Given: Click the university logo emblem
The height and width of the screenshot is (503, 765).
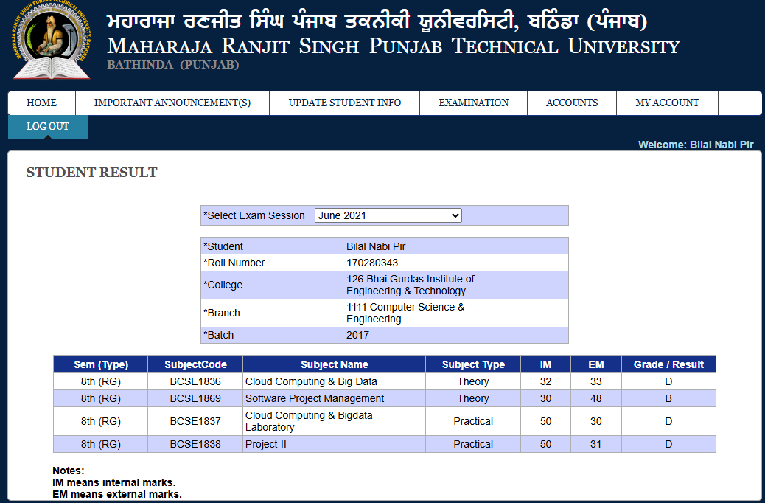Looking at the screenshot, I should (x=51, y=41).
